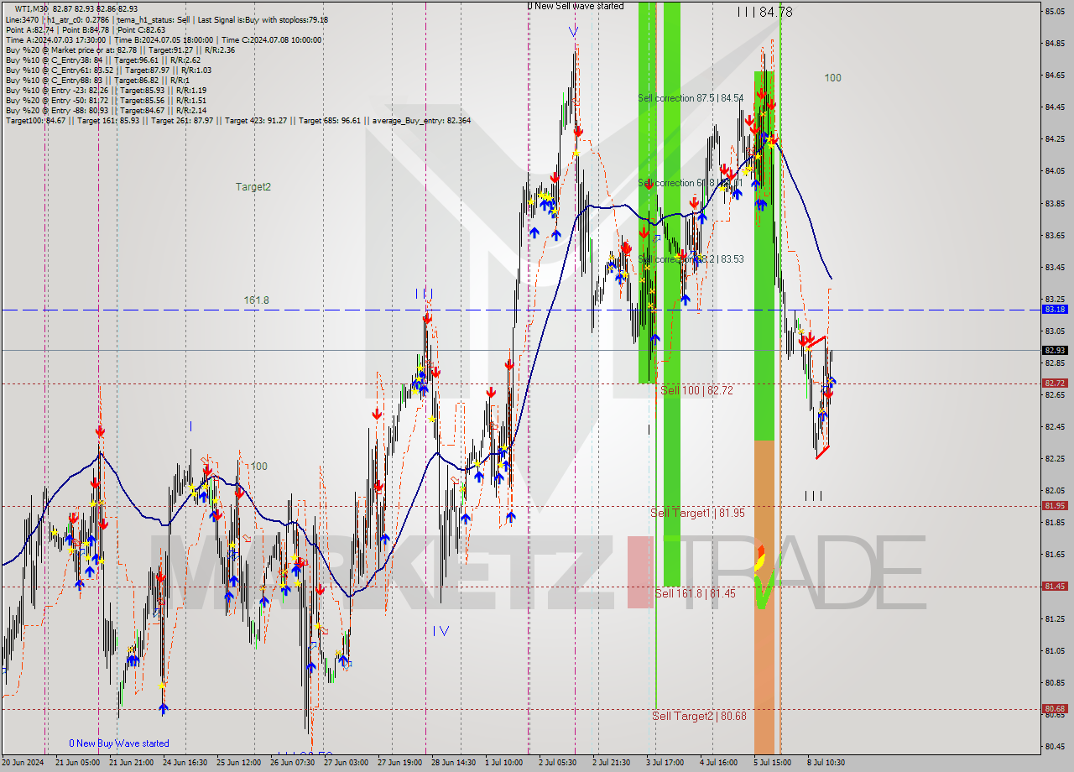This screenshot has width=1074, height=772.
Task: Click the "Sell Target1 | 81.95" label
Action: coord(697,512)
